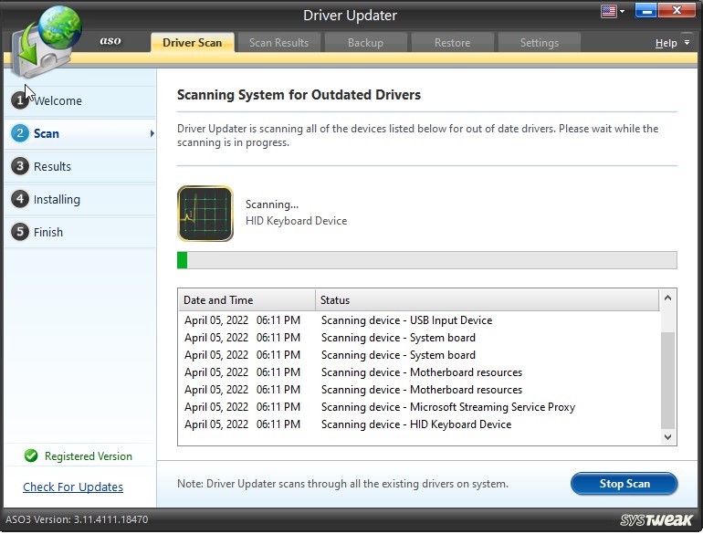This screenshot has width=703, height=534.
Task: Open the Backup tab
Action: (365, 43)
